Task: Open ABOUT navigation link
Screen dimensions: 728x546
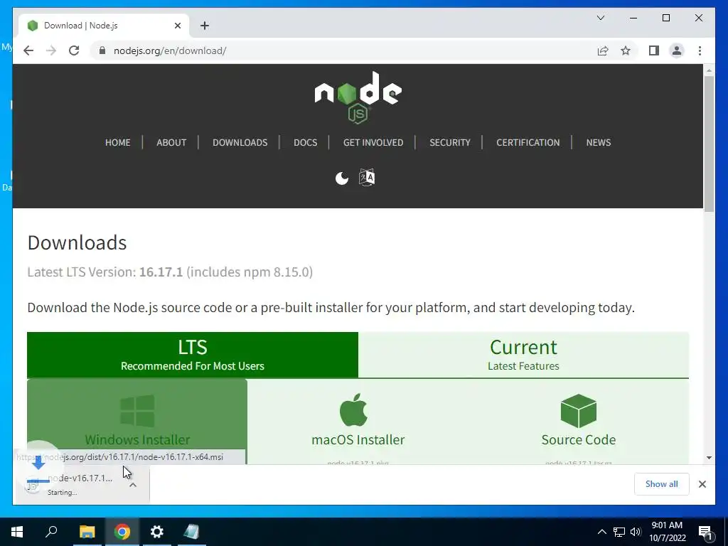Action: click(171, 142)
